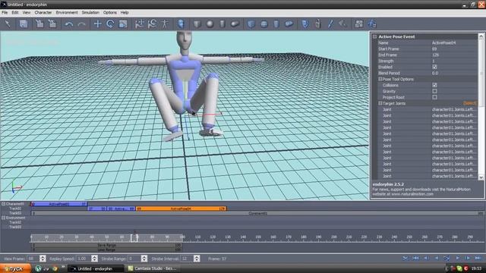Create a gray capsule object

tap(235, 24)
